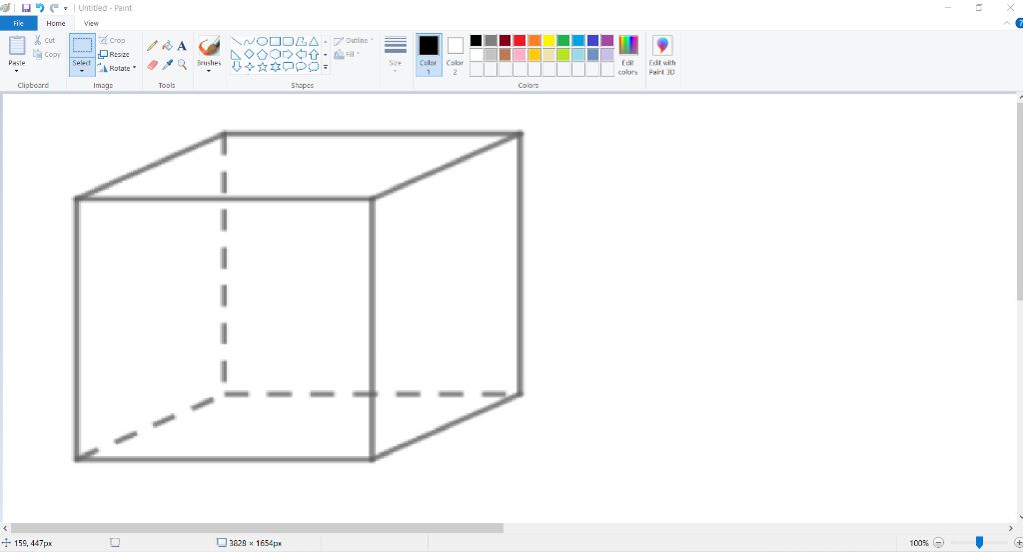
Task: Open the Select dropdown arrow
Action: coord(82,71)
